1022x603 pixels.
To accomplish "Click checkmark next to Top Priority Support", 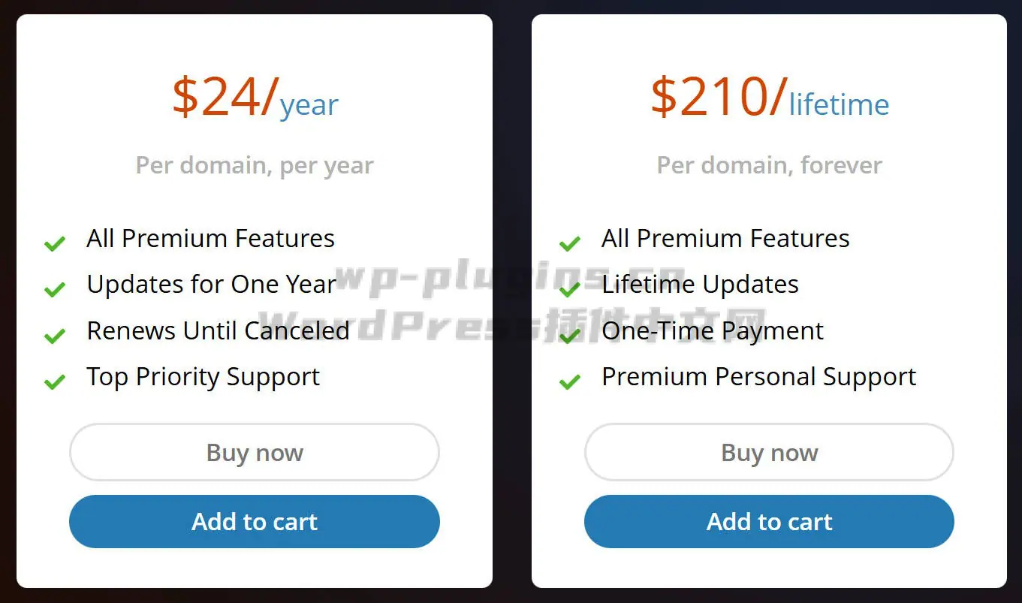I will 55,382.
